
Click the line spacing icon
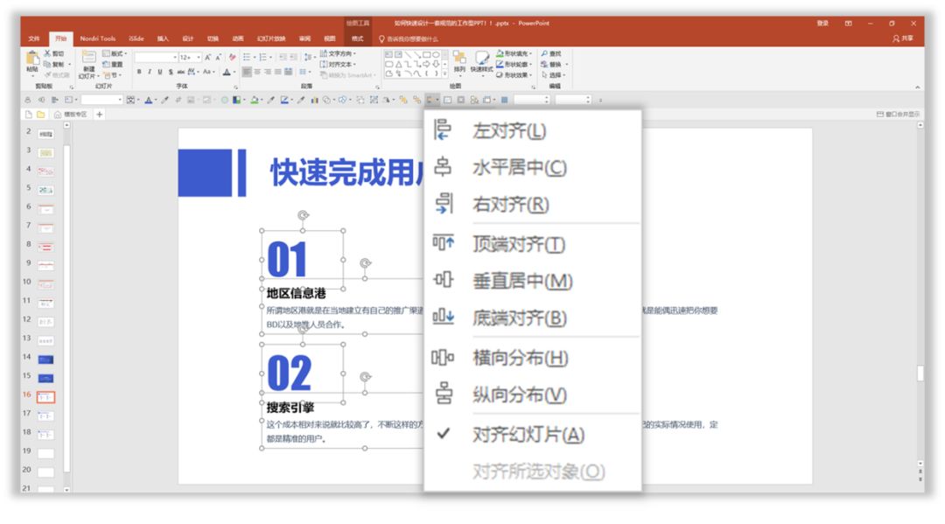[x=308, y=57]
